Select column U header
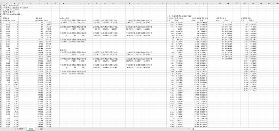The image size is (279, 131). tap(171, 3)
